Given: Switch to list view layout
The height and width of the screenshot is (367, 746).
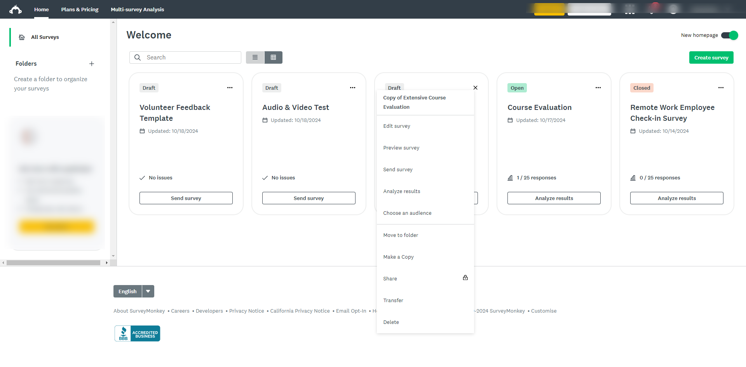Looking at the screenshot, I should coord(255,57).
